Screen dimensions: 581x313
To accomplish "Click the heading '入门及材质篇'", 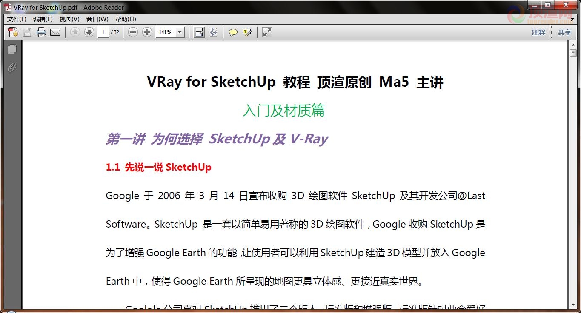I will (x=284, y=111).
